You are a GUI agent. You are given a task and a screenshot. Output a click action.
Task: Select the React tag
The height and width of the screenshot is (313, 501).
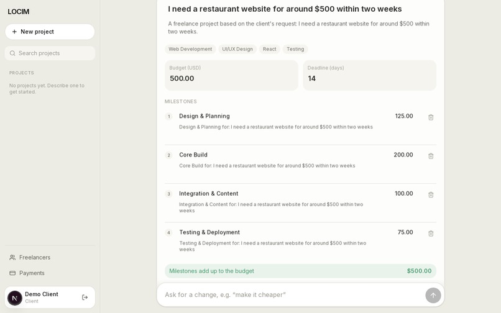click(x=269, y=49)
